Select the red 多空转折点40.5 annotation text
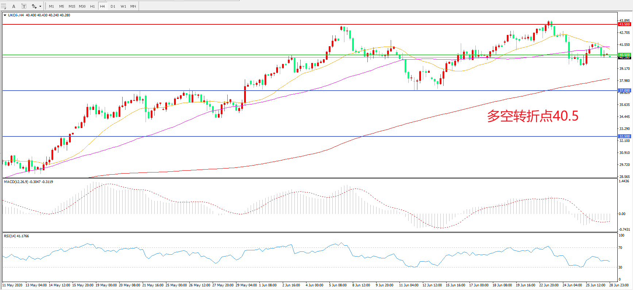The height and width of the screenshot is (290, 633). [533, 116]
